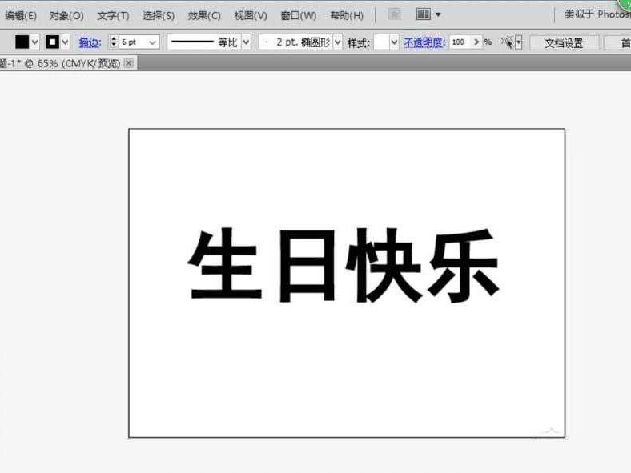Screen dimensions: 631x473
Task: Expand select similar options arrow
Action: click(519, 42)
